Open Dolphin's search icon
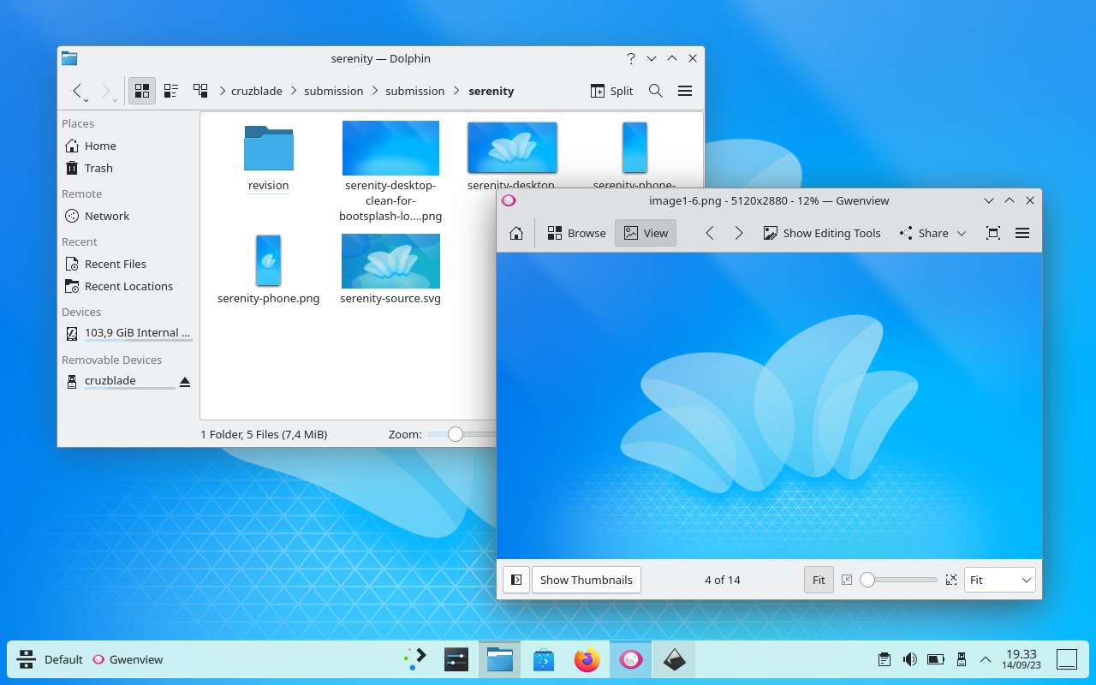 tap(655, 91)
